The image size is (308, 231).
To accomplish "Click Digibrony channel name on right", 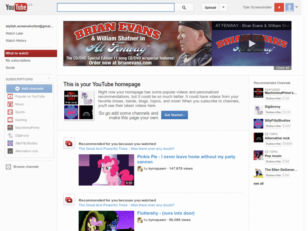I will (273, 107).
